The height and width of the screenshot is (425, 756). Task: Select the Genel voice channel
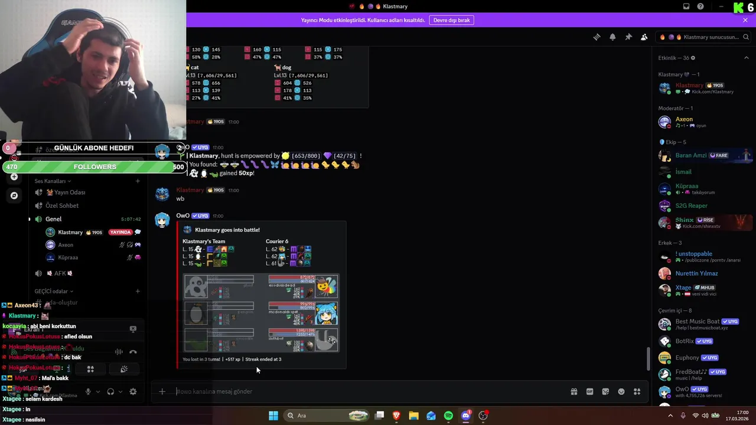point(87,219)
